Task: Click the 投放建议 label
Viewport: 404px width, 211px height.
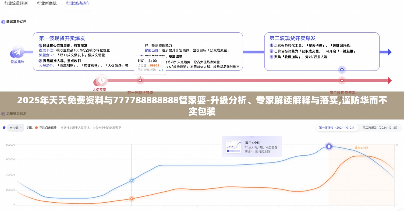Action: coord(17,62)
